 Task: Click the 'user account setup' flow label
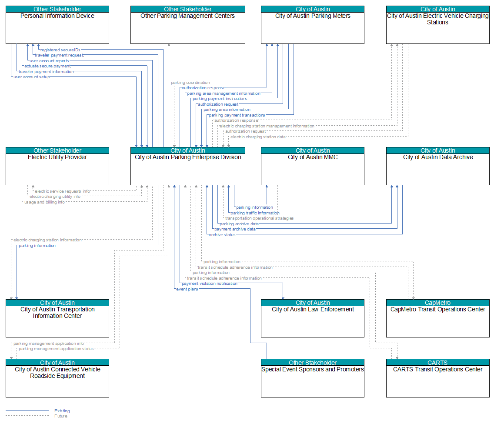tap(32, 77)
